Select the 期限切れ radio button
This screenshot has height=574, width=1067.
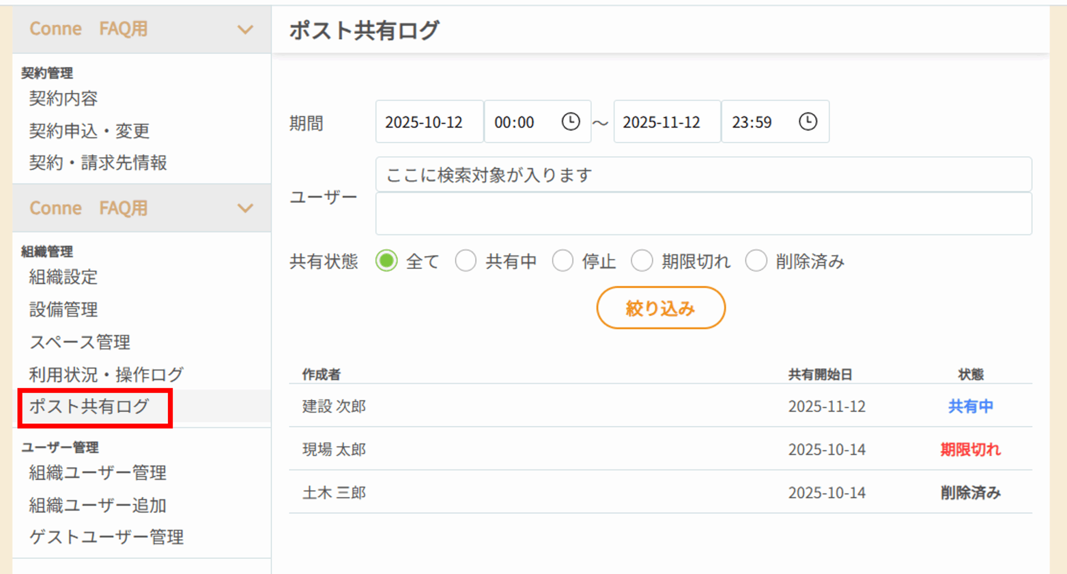(642, 261)
